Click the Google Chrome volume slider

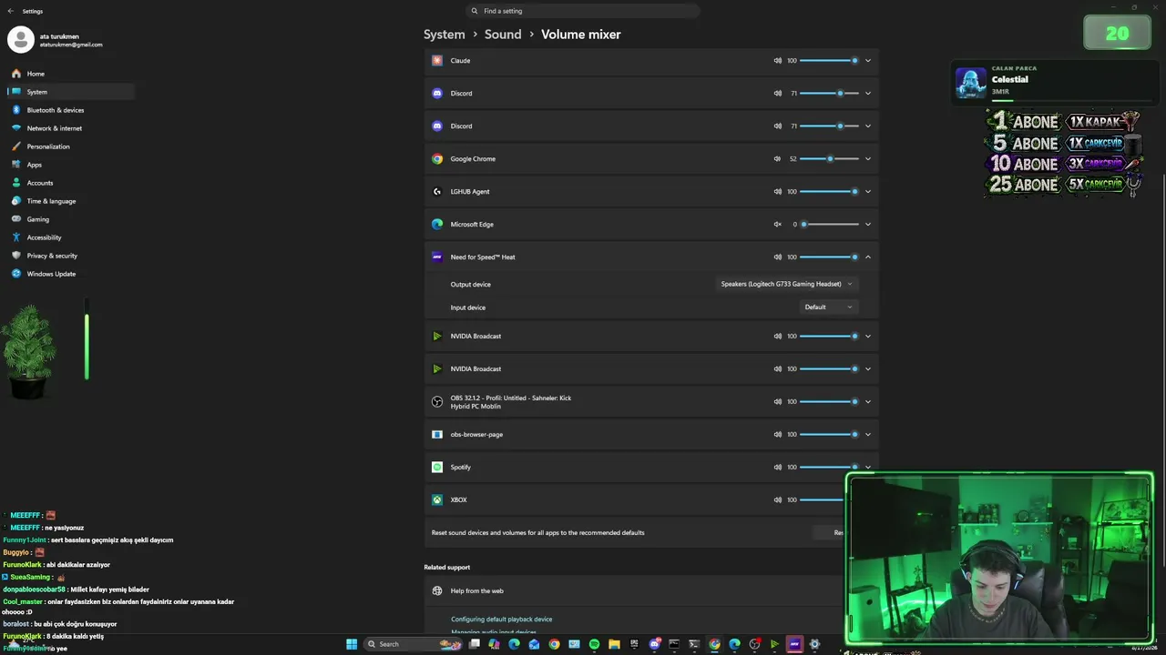tap(829, 159)
